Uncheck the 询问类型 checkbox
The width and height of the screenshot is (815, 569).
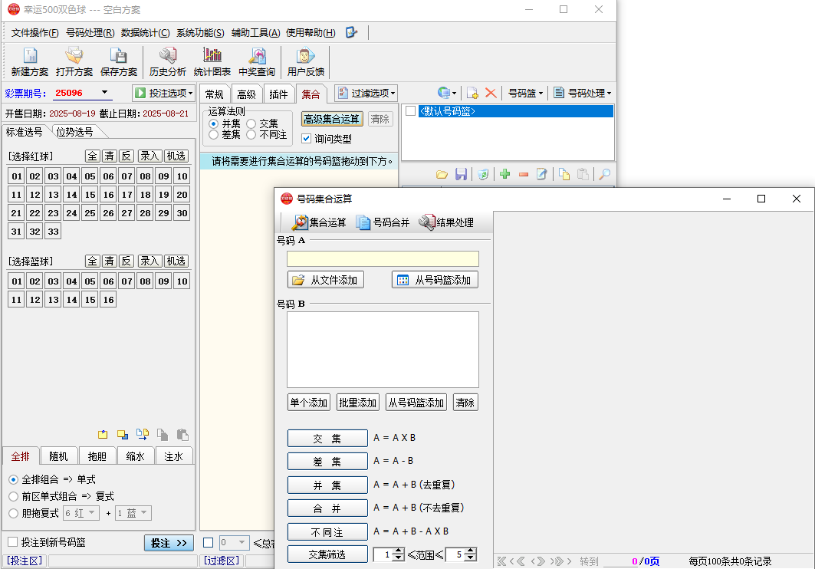(x=307, y=139)
